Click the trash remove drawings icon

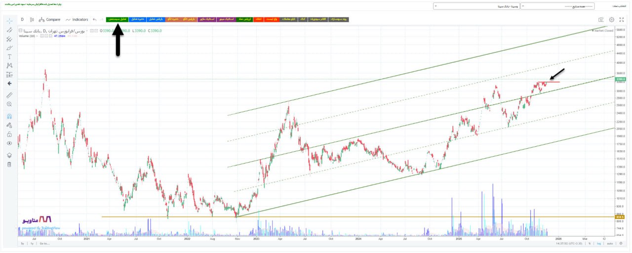[x=9, y=164]
